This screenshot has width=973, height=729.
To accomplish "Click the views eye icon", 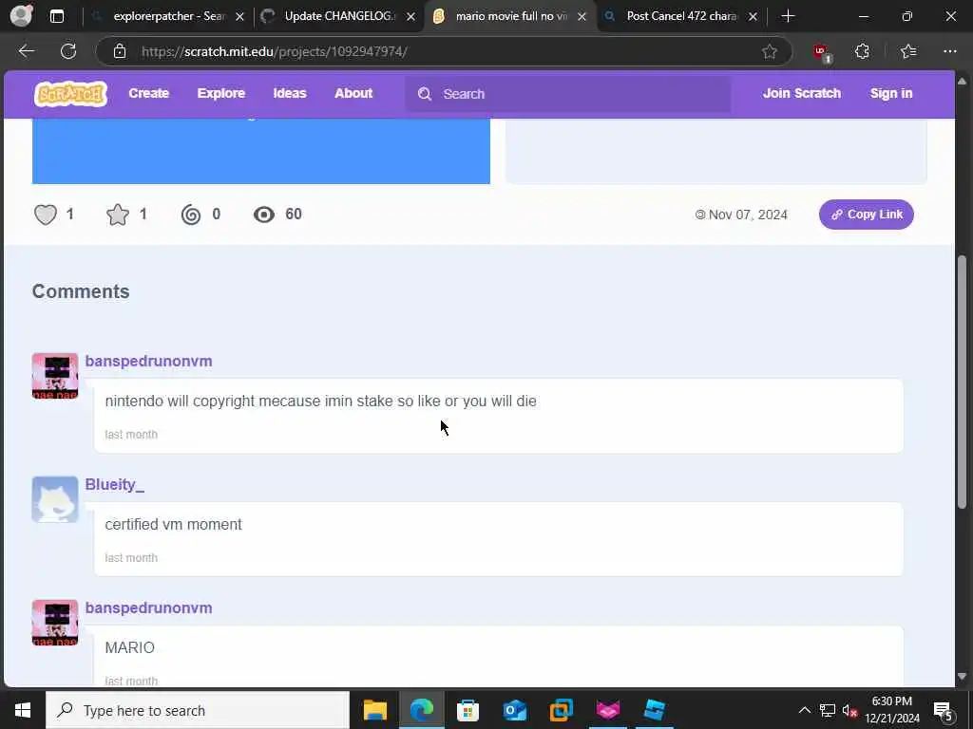I will click(x=264, y=215).
